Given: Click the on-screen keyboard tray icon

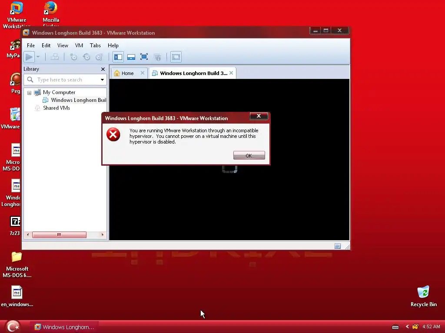Looking at the screenshot, I should [x=395, y=327].
